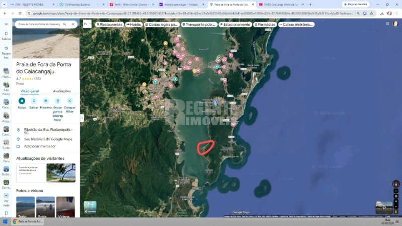Open Peru recent item in sidebar

click(x=6, y=158)
